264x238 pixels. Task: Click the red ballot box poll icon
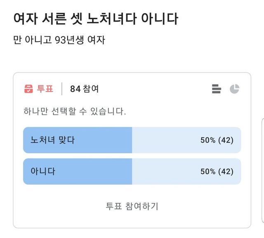[29, 89]
